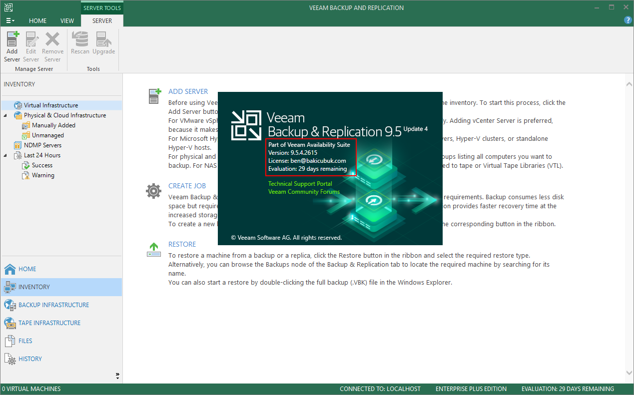Select the Warning item under Last 24 Hours
634x395 pixels.
(43, 175)
